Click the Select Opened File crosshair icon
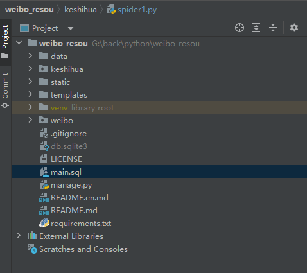 point(240,28)
